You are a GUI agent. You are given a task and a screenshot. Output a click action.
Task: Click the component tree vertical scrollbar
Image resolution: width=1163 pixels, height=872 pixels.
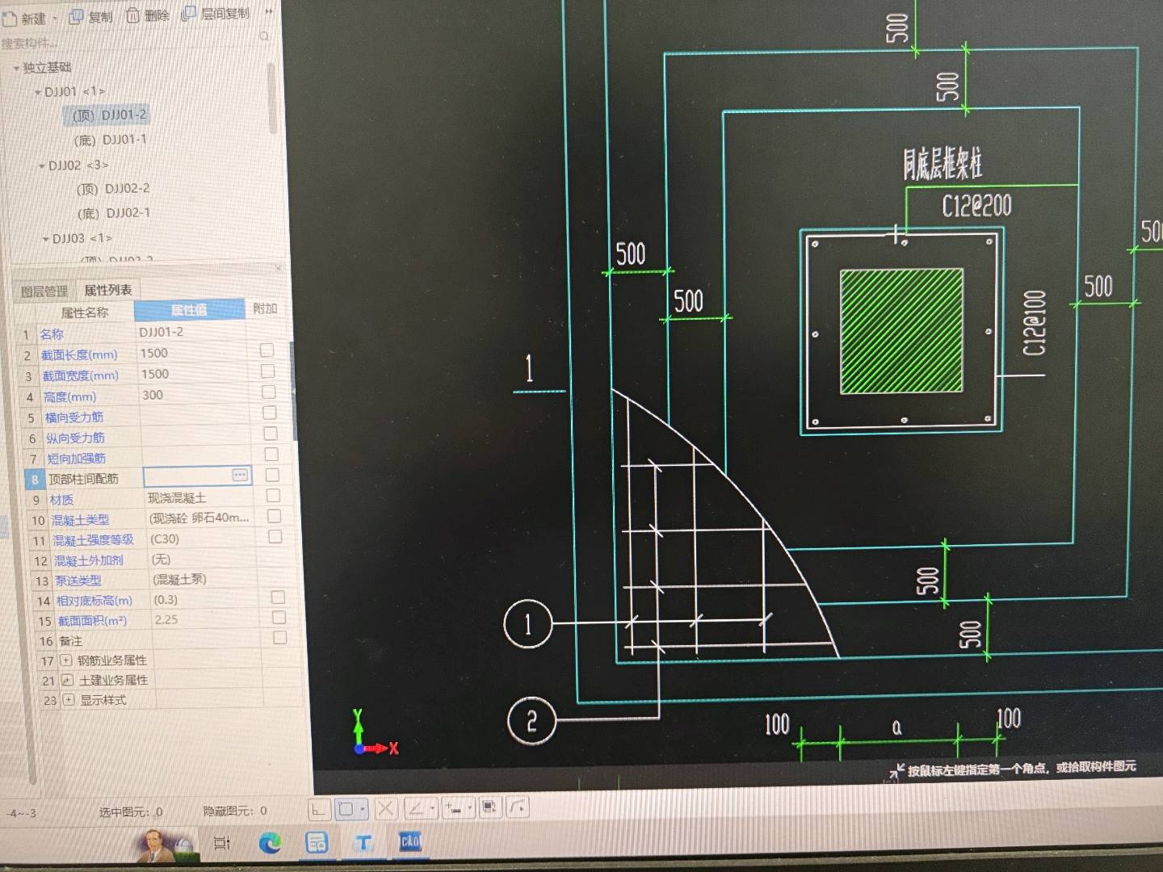(272, 99)
